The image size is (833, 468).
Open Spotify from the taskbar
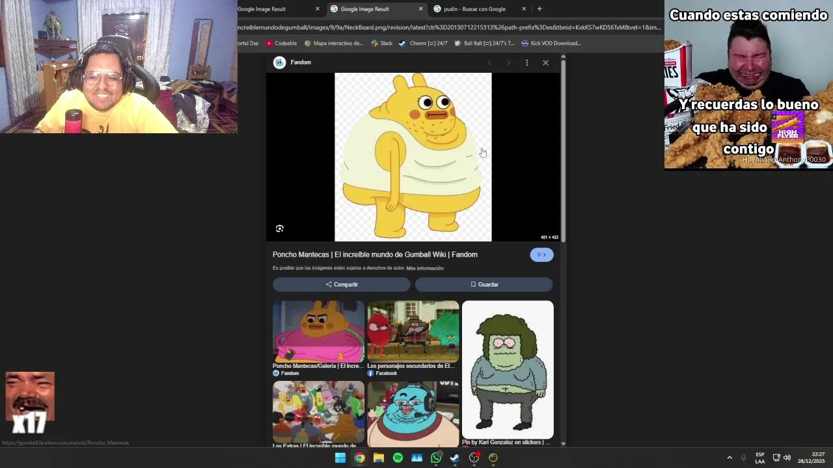pyautogui.click(x=398, y=458)
